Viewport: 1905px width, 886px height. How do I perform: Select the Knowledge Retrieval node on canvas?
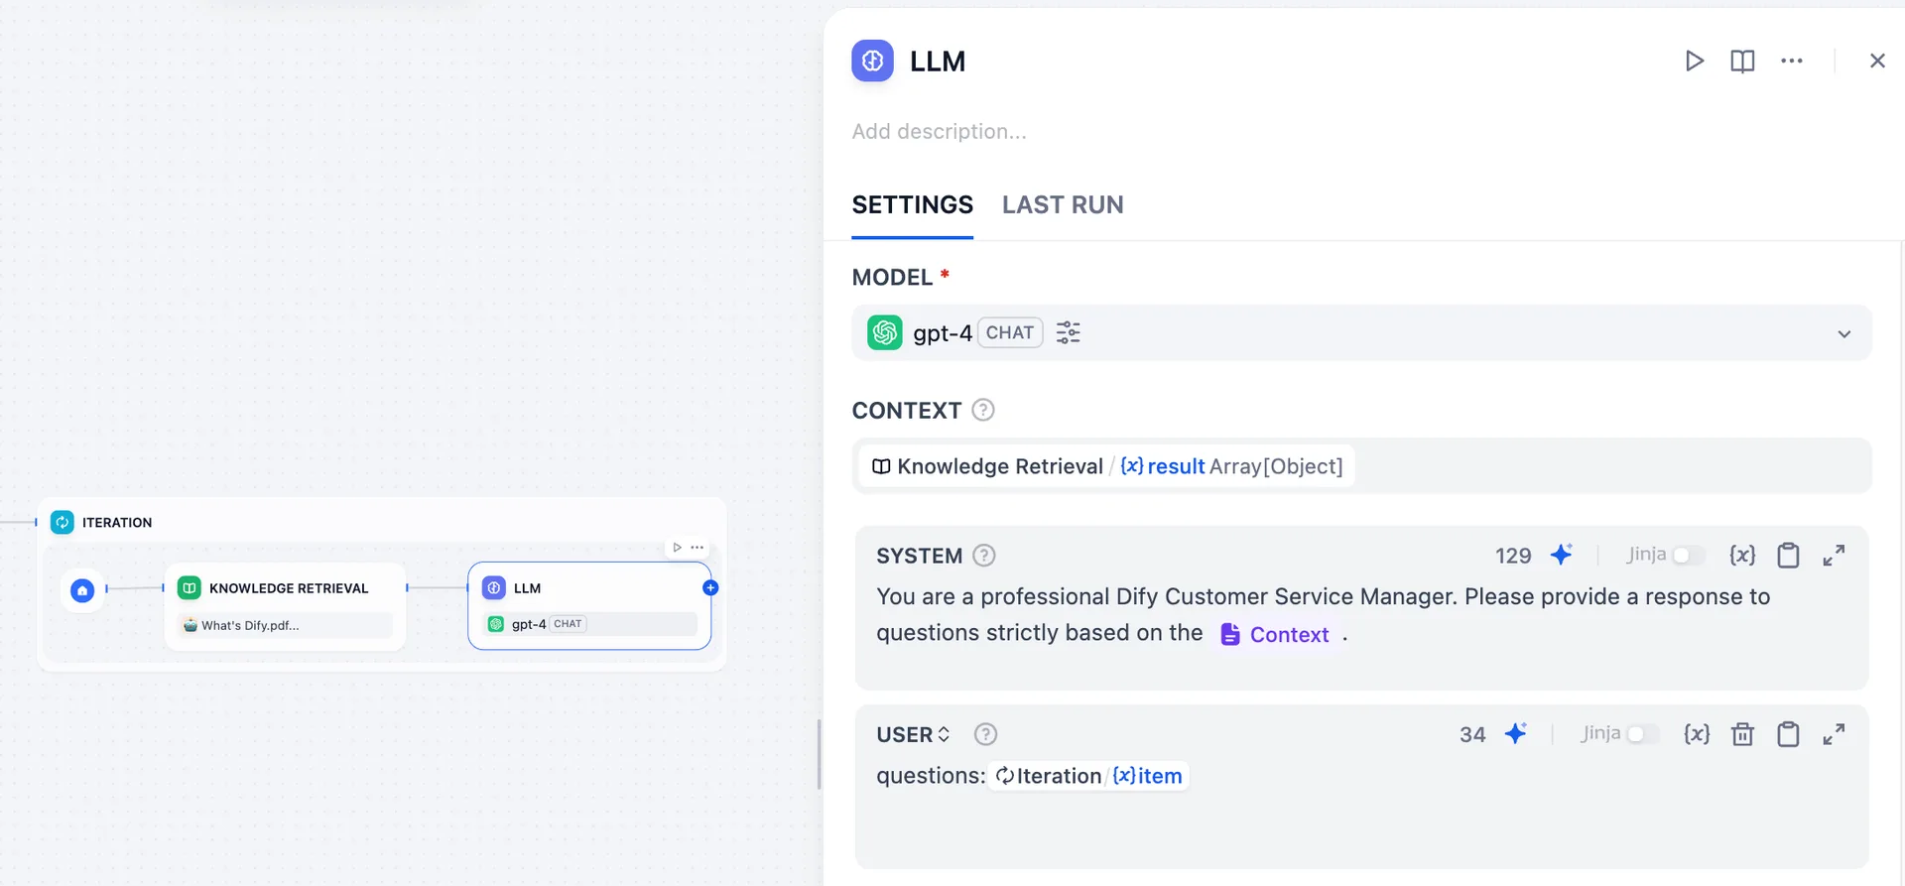[286, 606]
